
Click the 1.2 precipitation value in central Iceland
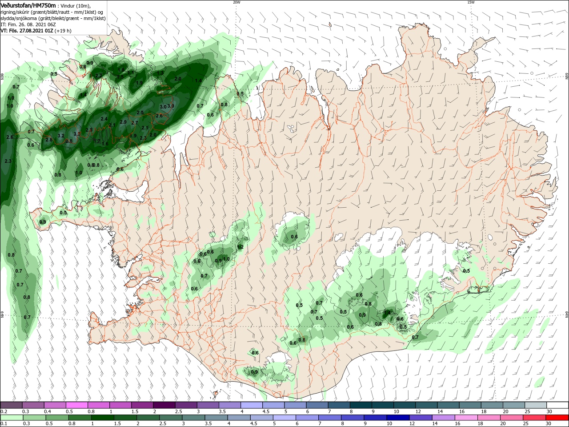click(240, 247)
